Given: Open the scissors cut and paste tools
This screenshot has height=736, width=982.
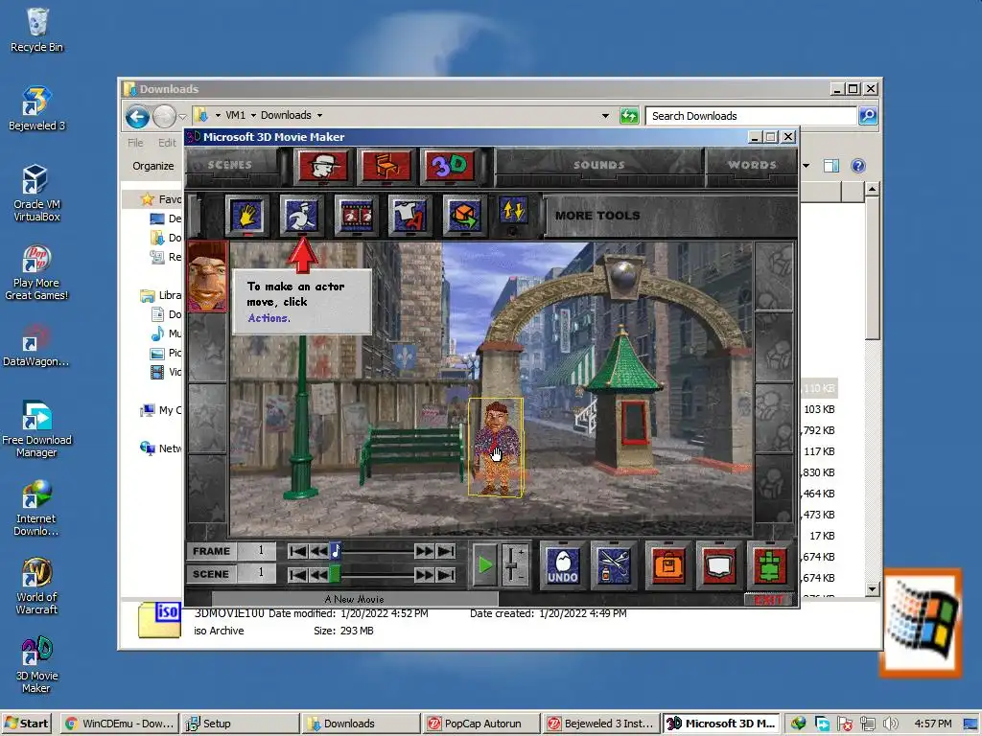Looking at the screenshot, I should click(613, 565).
